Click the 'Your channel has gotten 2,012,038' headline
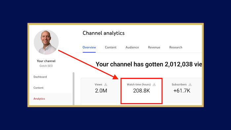Image resolution: width=231 pixels, height=130 pixels. [x=149, y=64]
